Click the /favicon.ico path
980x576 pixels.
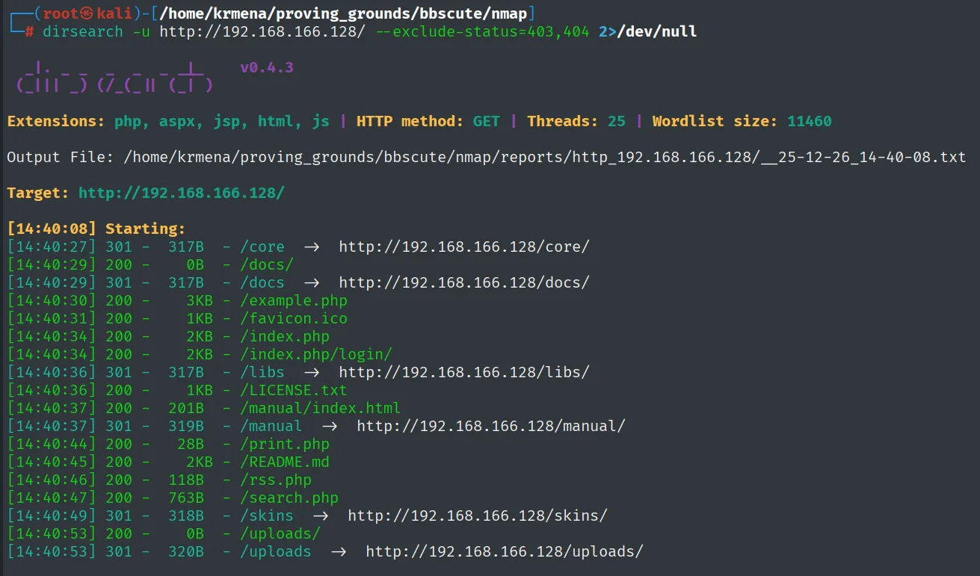point(294,318)
